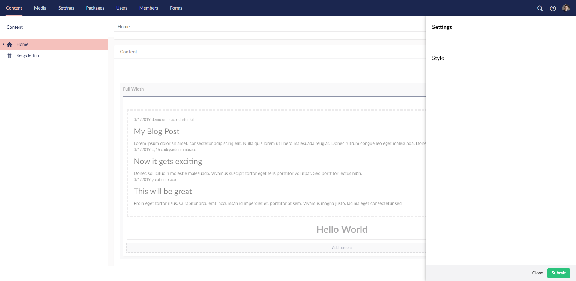Open the Packages section
The height and width of the screenshot is (281, 576).
[95, 8]
